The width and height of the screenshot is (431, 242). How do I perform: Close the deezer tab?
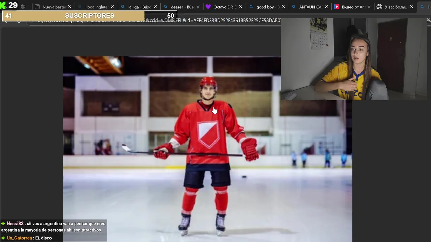pyautogui.click(x=198, y=7)
